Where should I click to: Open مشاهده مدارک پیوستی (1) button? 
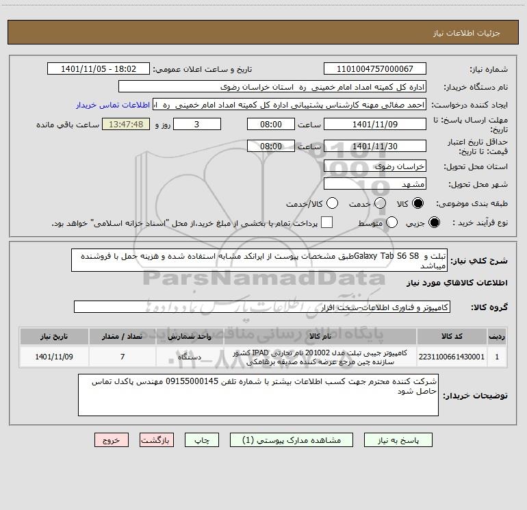click(x=292, y=440)
